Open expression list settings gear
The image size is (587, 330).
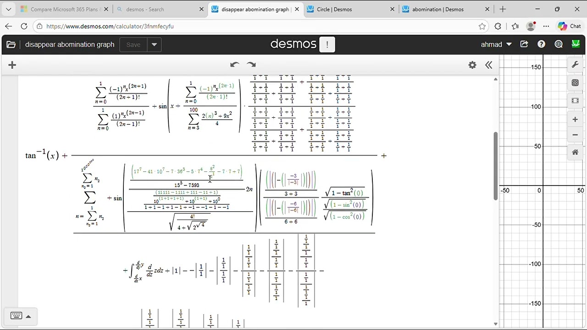472,65
